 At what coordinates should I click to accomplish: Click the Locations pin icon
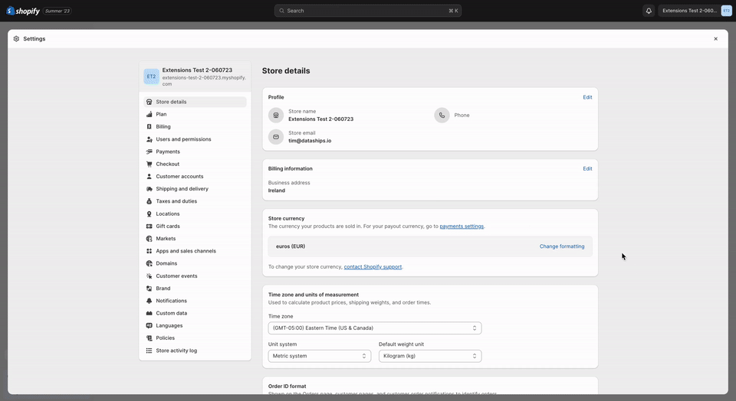click(x=149, y=214)
